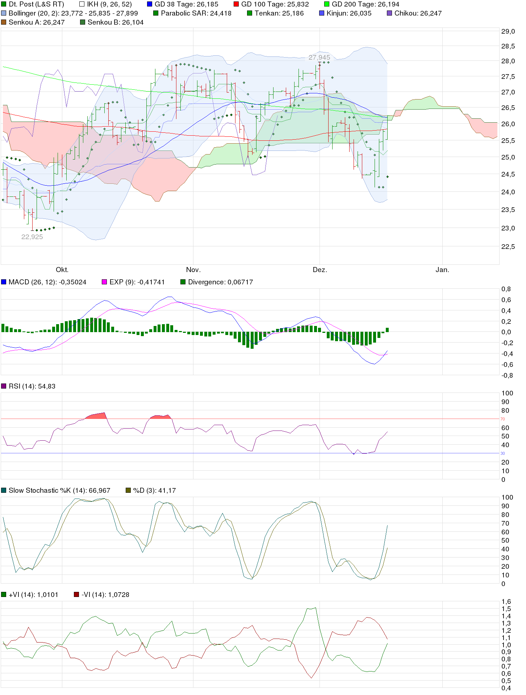This screenshot has width=526, height=695.
Task: Select 'RSI (14): 54,83' text
Action: [x=32, y=386]
